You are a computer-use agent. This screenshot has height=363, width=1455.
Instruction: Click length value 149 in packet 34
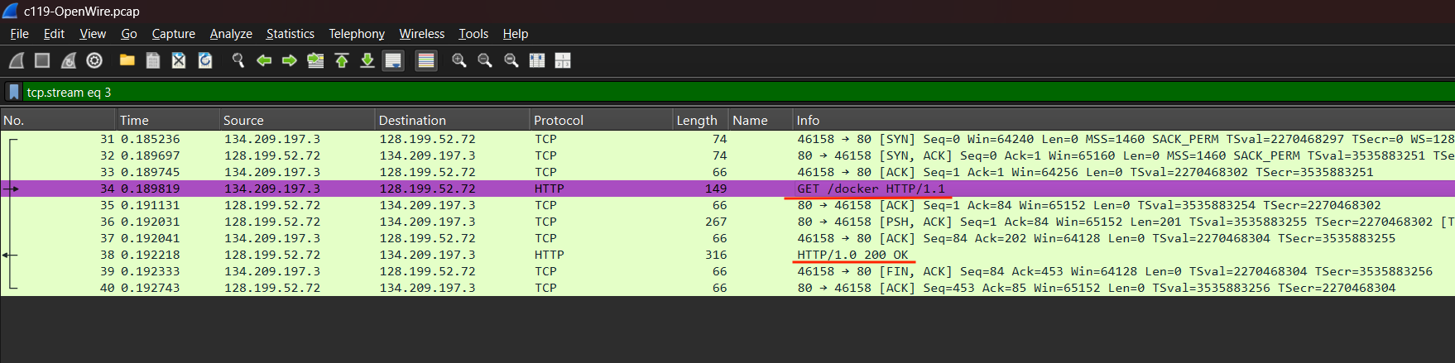(x=716, y=189)
